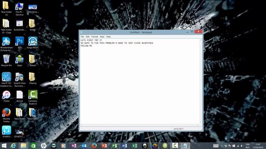
Task: Select the New folder (3) desktop icon
Action: 6,8
